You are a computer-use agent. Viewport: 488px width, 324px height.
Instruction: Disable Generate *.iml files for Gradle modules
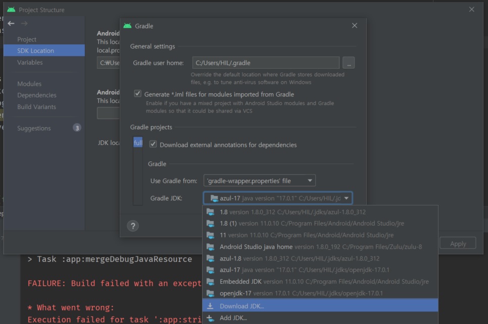point(137,94)
